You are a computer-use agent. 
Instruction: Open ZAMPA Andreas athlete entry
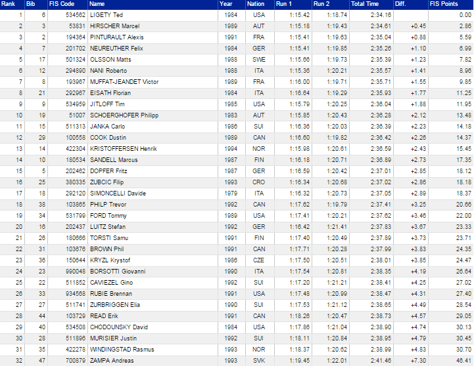109,360
